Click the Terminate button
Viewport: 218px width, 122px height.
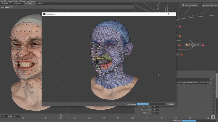click(x=170, y=104)
